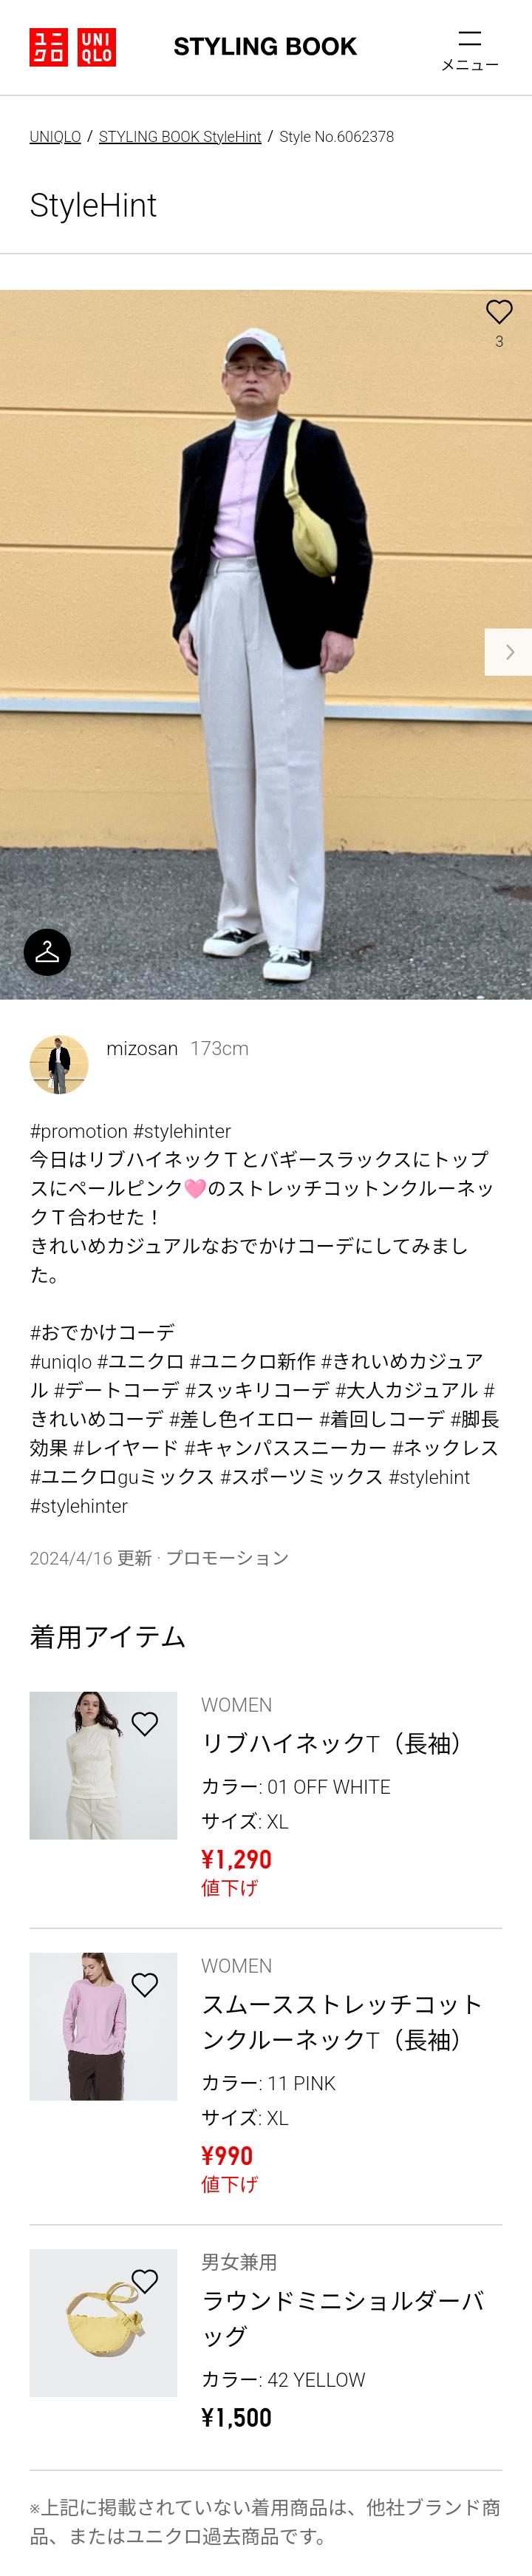Viewport: 532px width, 2576px height.
Task: Click the main outfit photo
Action: coord(266,644)
